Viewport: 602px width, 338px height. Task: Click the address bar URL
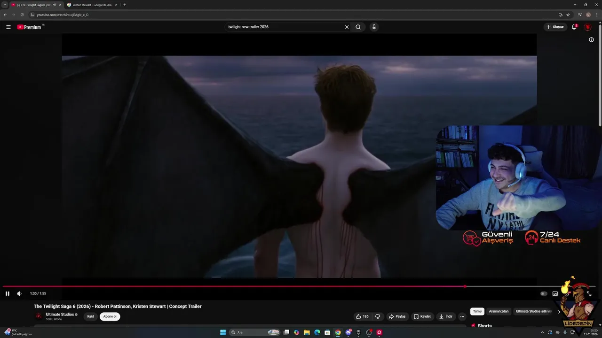[x=63, y=15]
